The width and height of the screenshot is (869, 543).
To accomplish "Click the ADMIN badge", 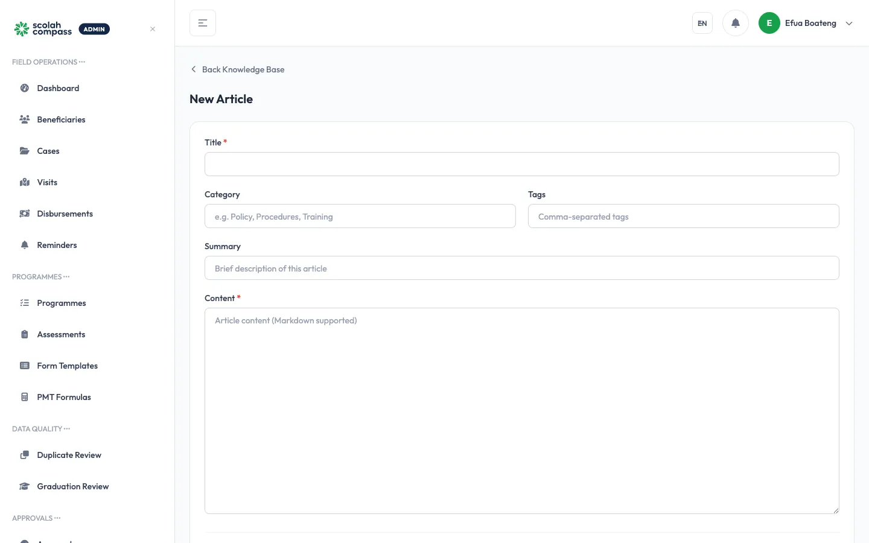I will (x=94, y=29).
